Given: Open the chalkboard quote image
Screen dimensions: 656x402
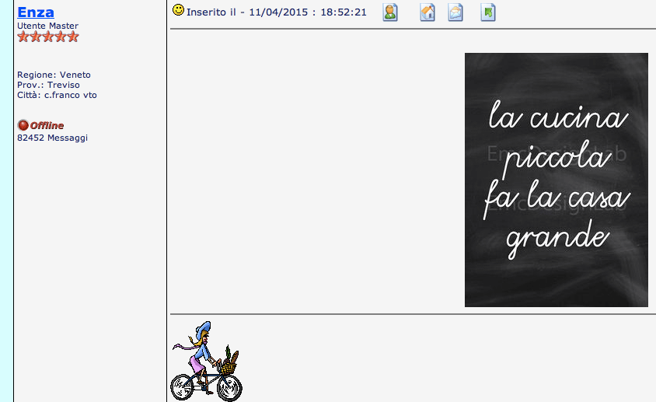Looking at the screenshot, I should (x=556, y=180).
